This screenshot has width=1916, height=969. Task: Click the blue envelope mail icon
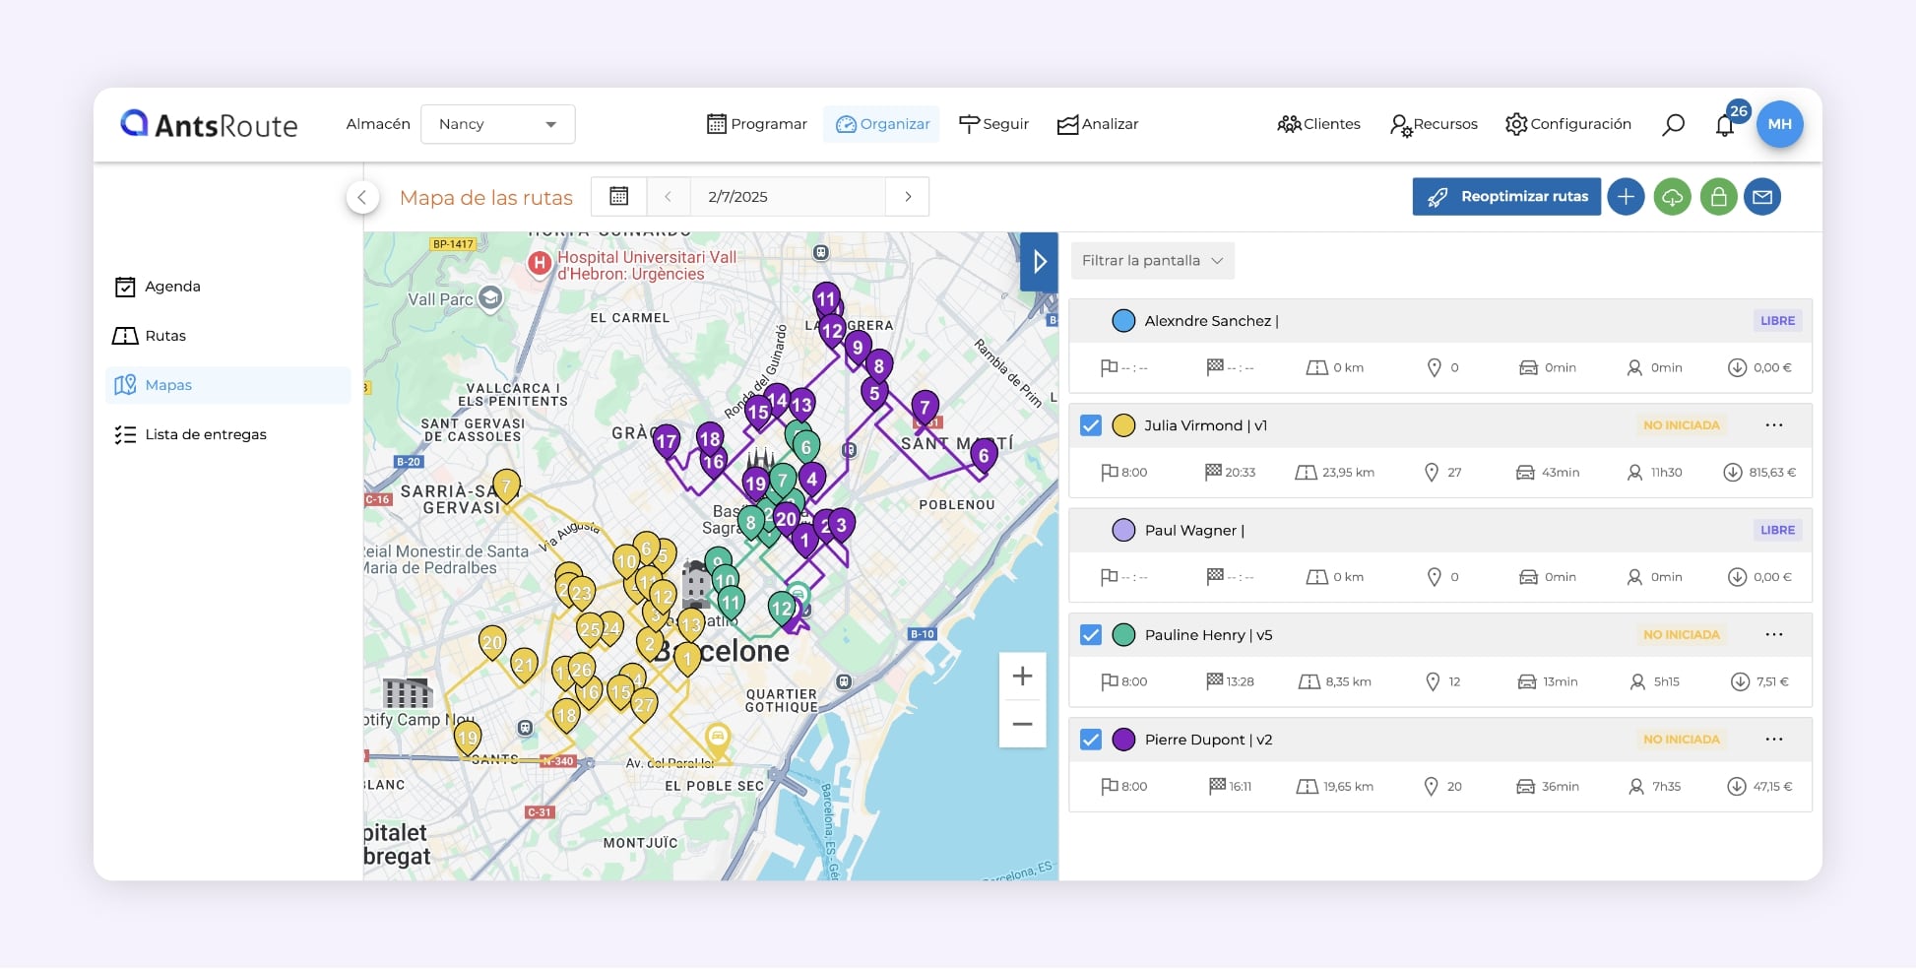point(1762,197)
